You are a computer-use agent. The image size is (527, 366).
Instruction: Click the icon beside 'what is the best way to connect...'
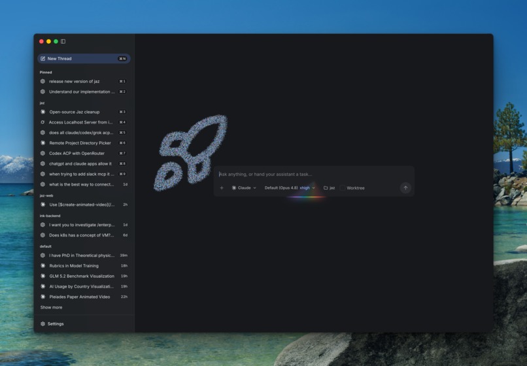pyautogui.click(x=42, y=184)
